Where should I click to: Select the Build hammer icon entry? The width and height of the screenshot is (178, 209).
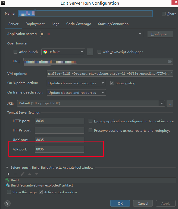[8, 180]
